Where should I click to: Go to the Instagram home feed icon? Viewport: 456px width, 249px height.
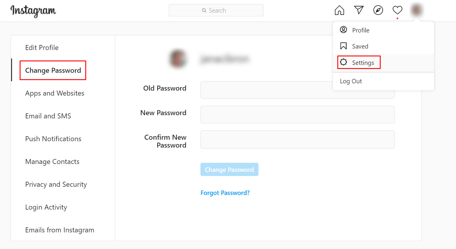(339, 10)
